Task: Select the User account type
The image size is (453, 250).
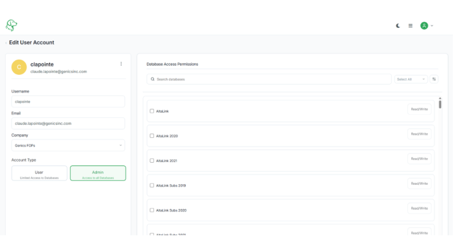Action: [39, 173]
